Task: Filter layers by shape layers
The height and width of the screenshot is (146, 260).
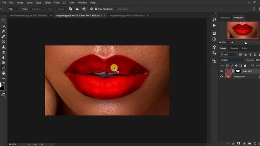Action: 255,55
